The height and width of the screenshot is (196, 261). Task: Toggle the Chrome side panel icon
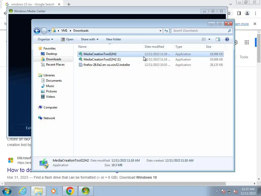[239, 13]
